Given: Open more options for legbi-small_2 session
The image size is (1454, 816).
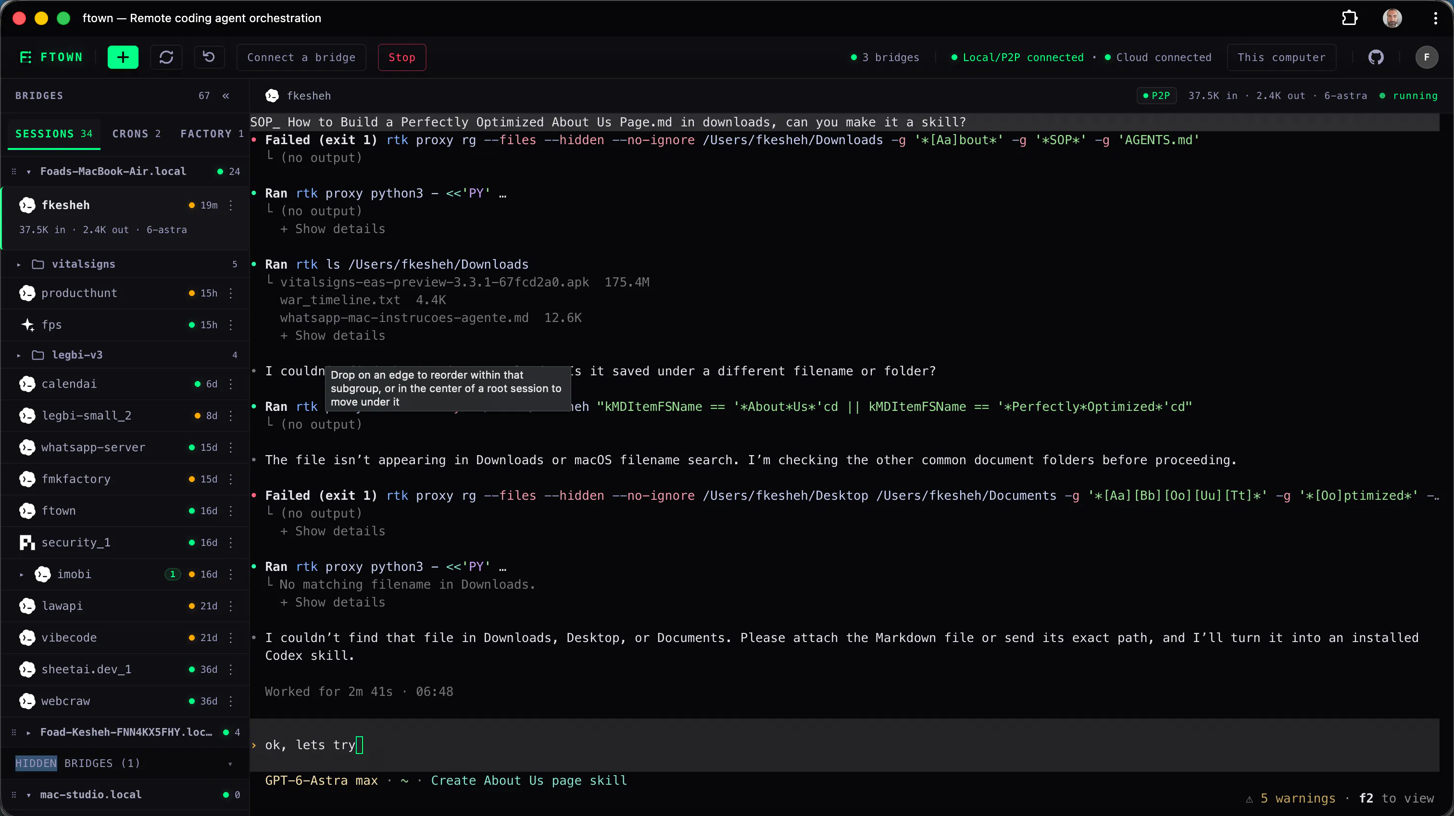Looking at the screenshot, I should point(231,415).
